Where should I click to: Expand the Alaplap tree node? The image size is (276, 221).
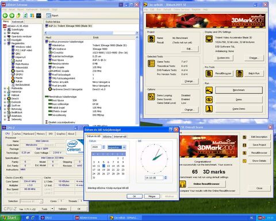click(5, 33)
